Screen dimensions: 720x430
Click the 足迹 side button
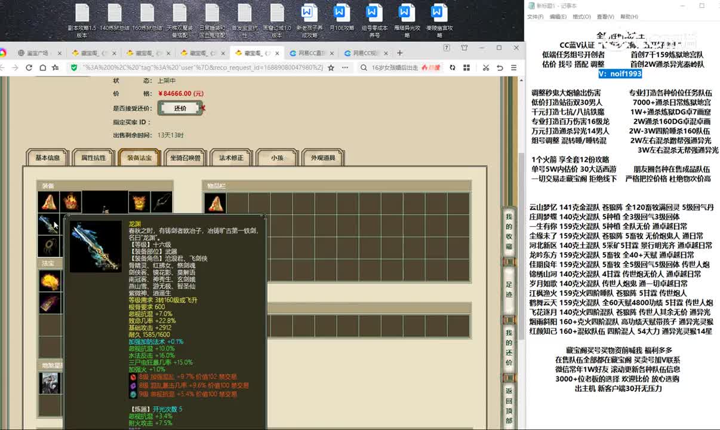click(509, 290)
